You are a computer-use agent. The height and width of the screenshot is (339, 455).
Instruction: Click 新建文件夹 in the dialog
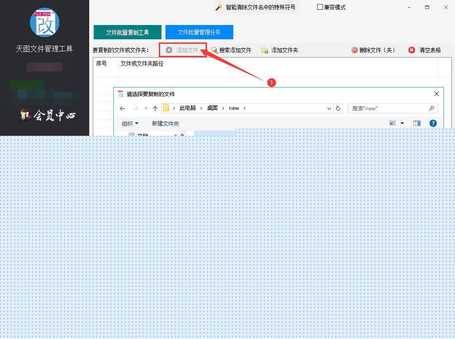165,123
